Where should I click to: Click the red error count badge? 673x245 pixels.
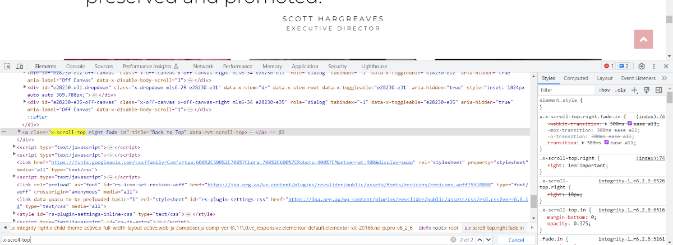coord(609,66)
